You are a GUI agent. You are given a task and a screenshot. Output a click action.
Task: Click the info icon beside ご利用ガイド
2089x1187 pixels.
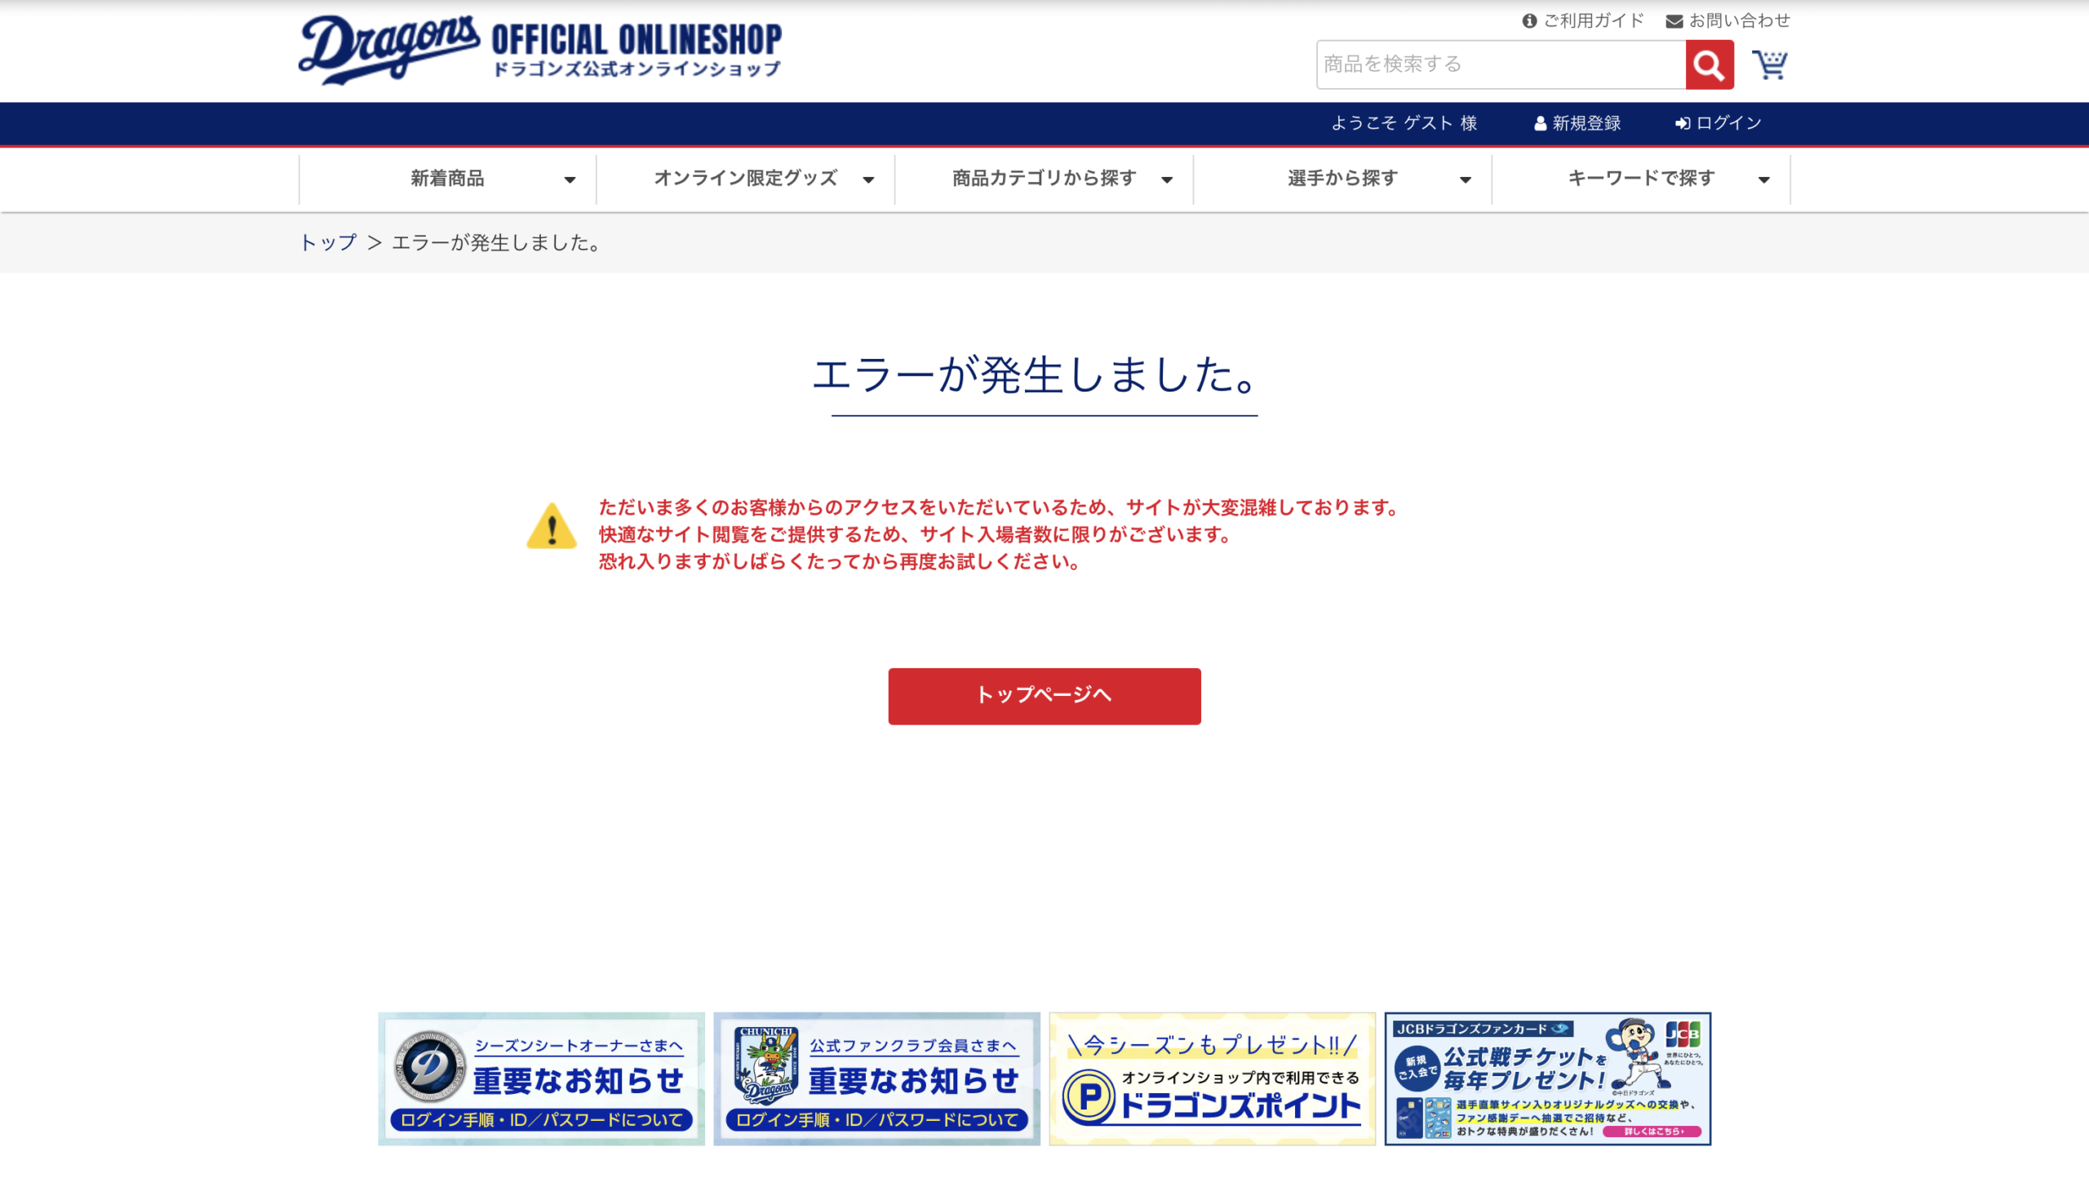click(x=1529, y=21)
